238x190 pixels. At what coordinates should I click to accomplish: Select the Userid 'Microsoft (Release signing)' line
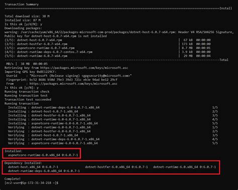coord(69,76)
